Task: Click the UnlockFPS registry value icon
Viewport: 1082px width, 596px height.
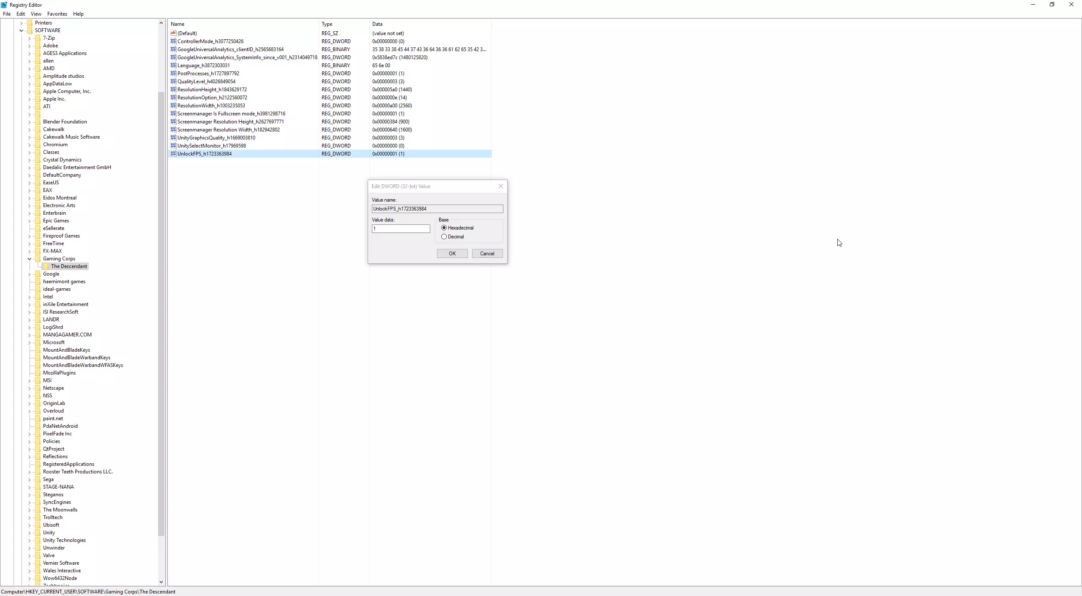Action: coord(173,153)
